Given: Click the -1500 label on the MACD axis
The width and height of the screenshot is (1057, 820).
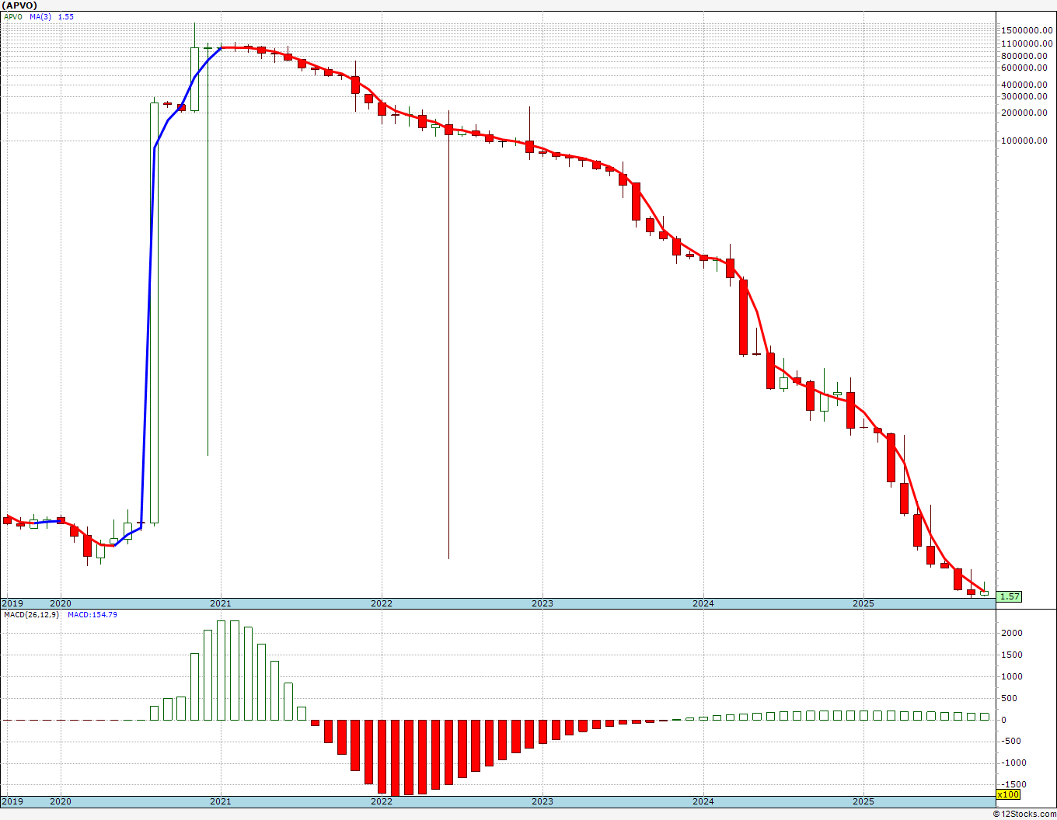Looking at the screenshot, I should point(1012,784).
